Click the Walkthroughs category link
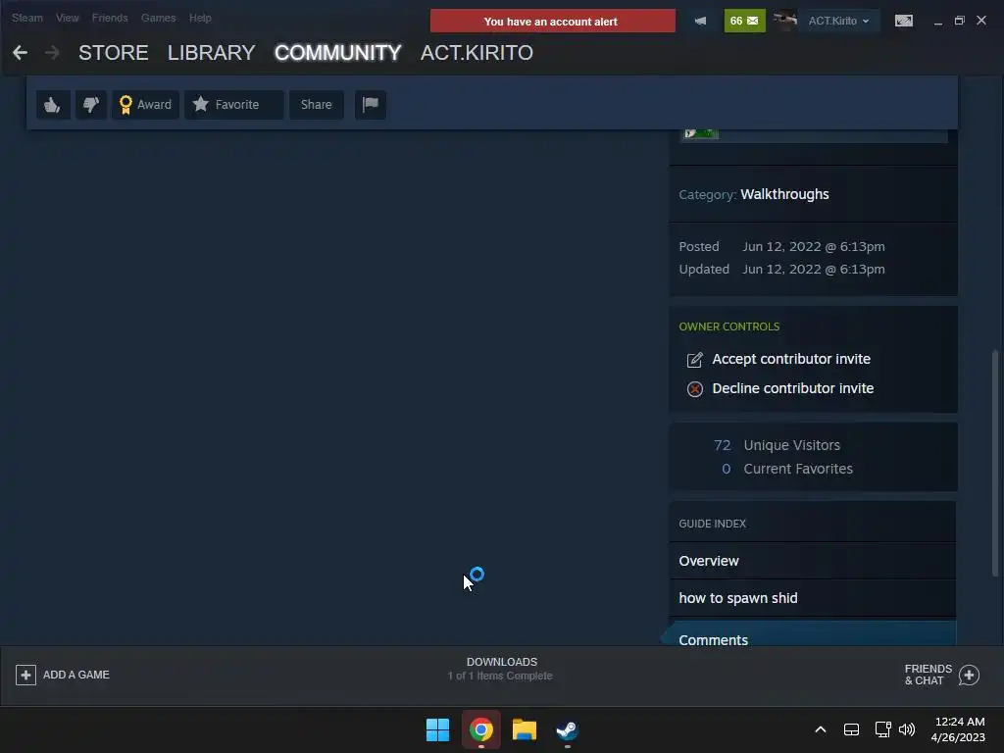This screenshot has width=1004, height=753. tap(784, 194)
